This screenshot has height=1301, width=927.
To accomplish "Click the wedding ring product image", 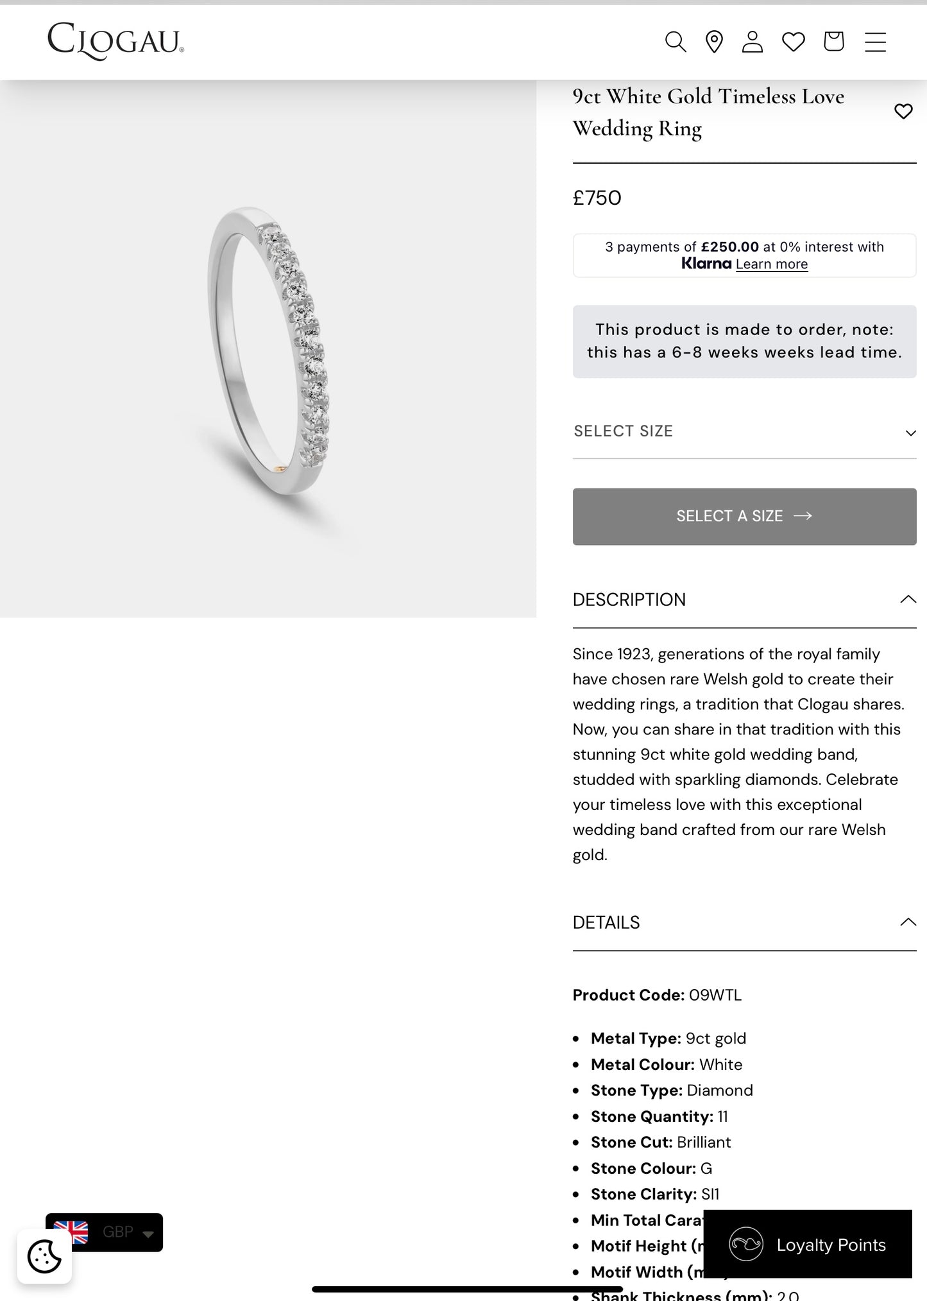I will (x=268, y=350).
